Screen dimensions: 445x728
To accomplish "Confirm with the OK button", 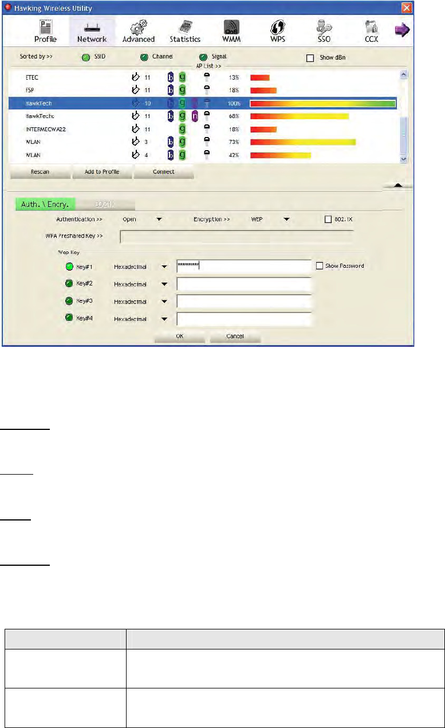I will click(179, 336).
